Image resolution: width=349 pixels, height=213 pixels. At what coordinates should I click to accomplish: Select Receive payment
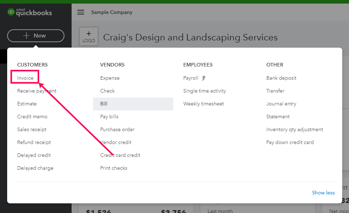pyautogui.click(x=37, y=91)
